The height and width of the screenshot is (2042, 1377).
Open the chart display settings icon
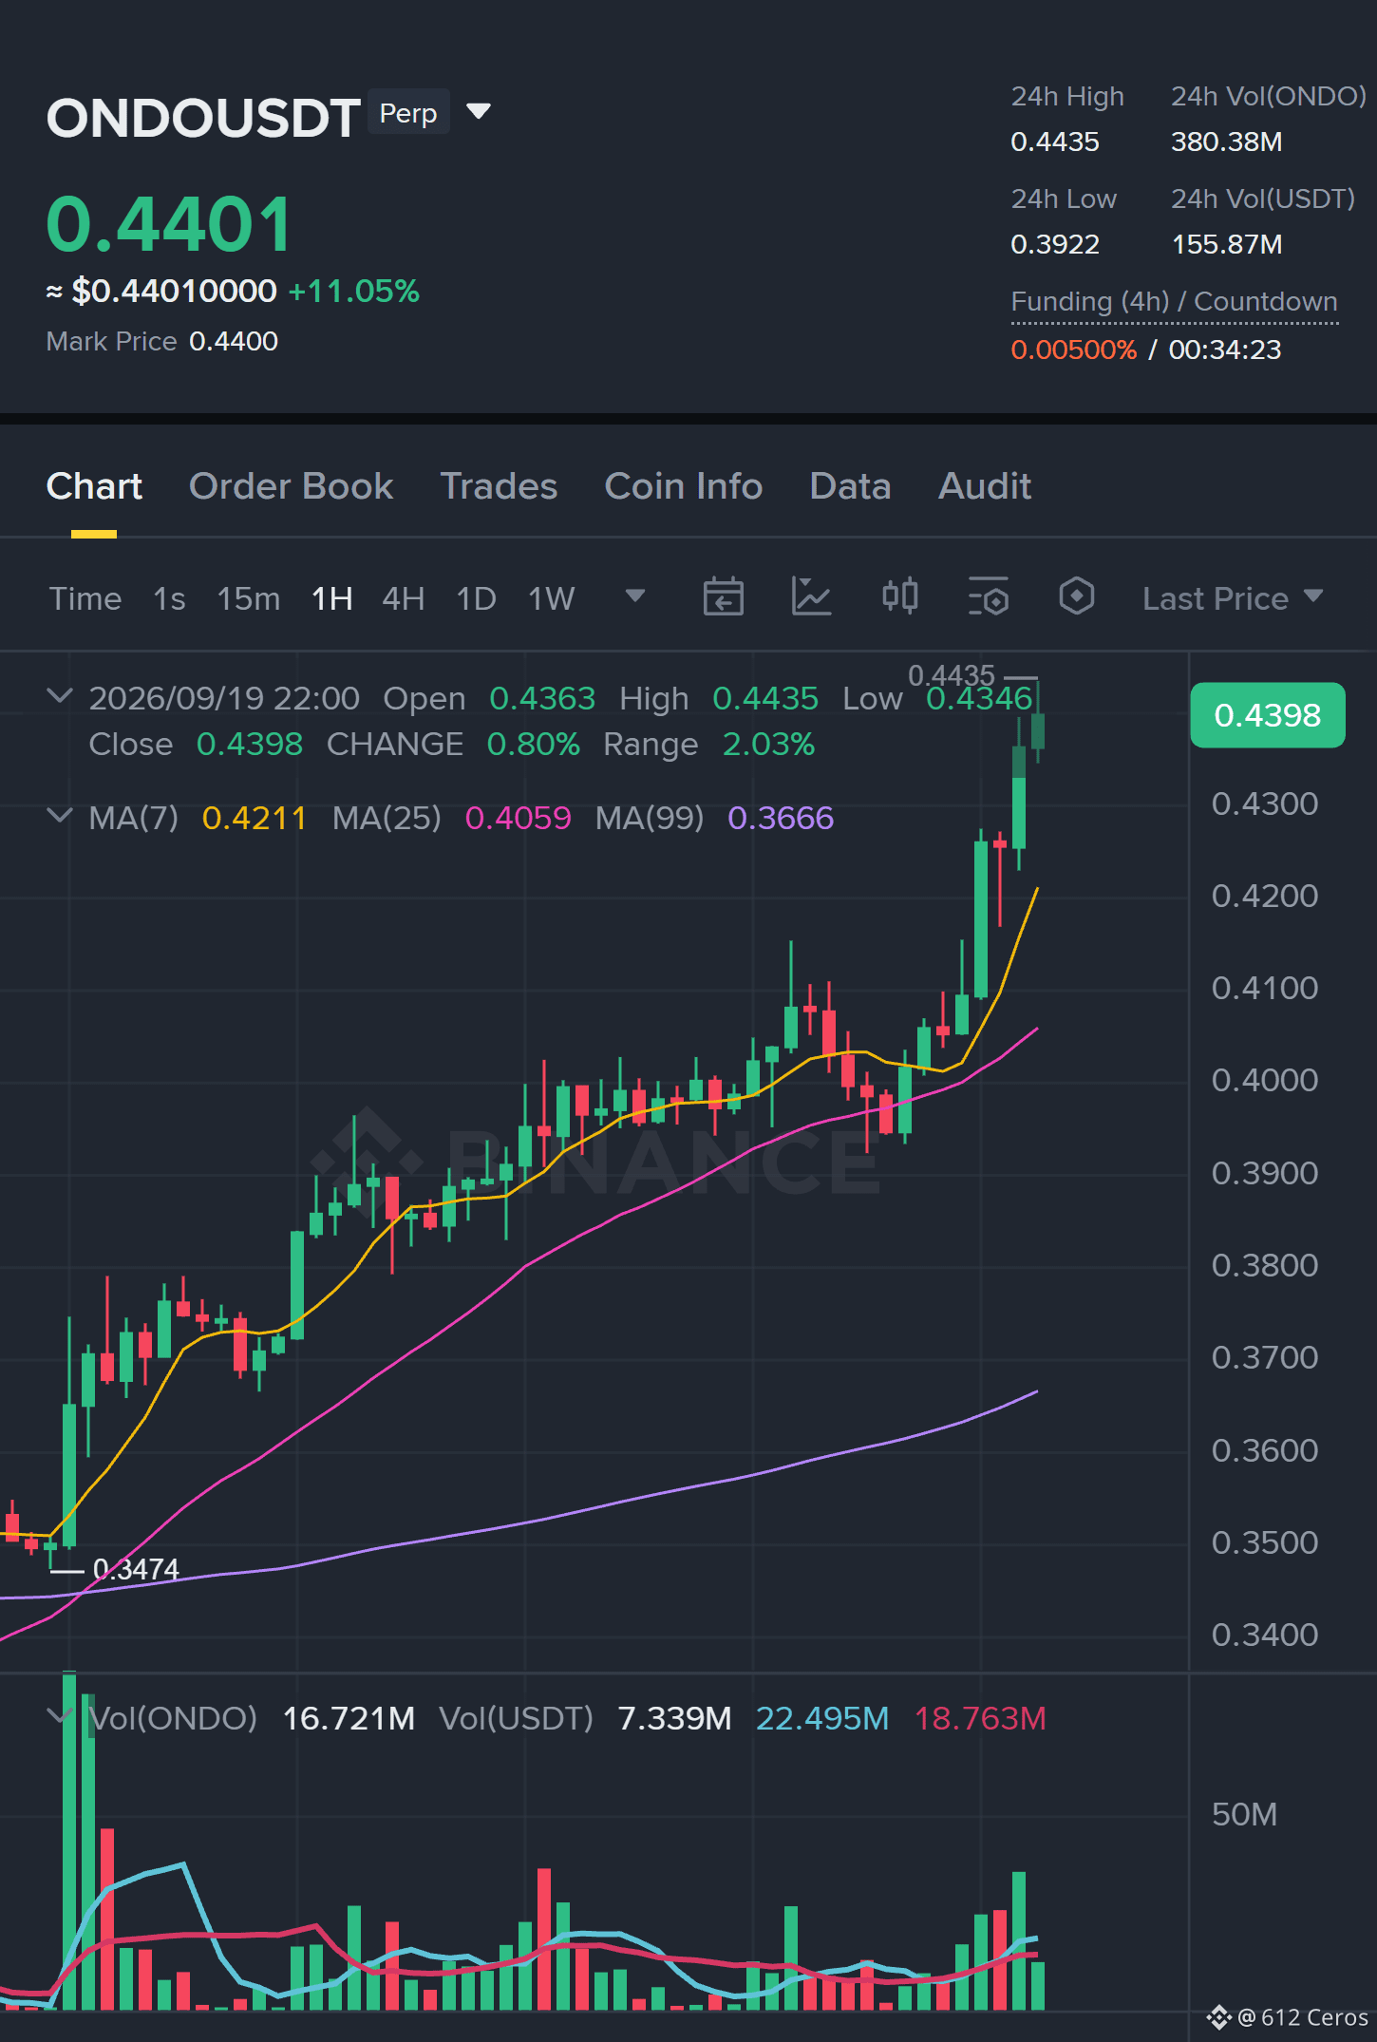988,597
